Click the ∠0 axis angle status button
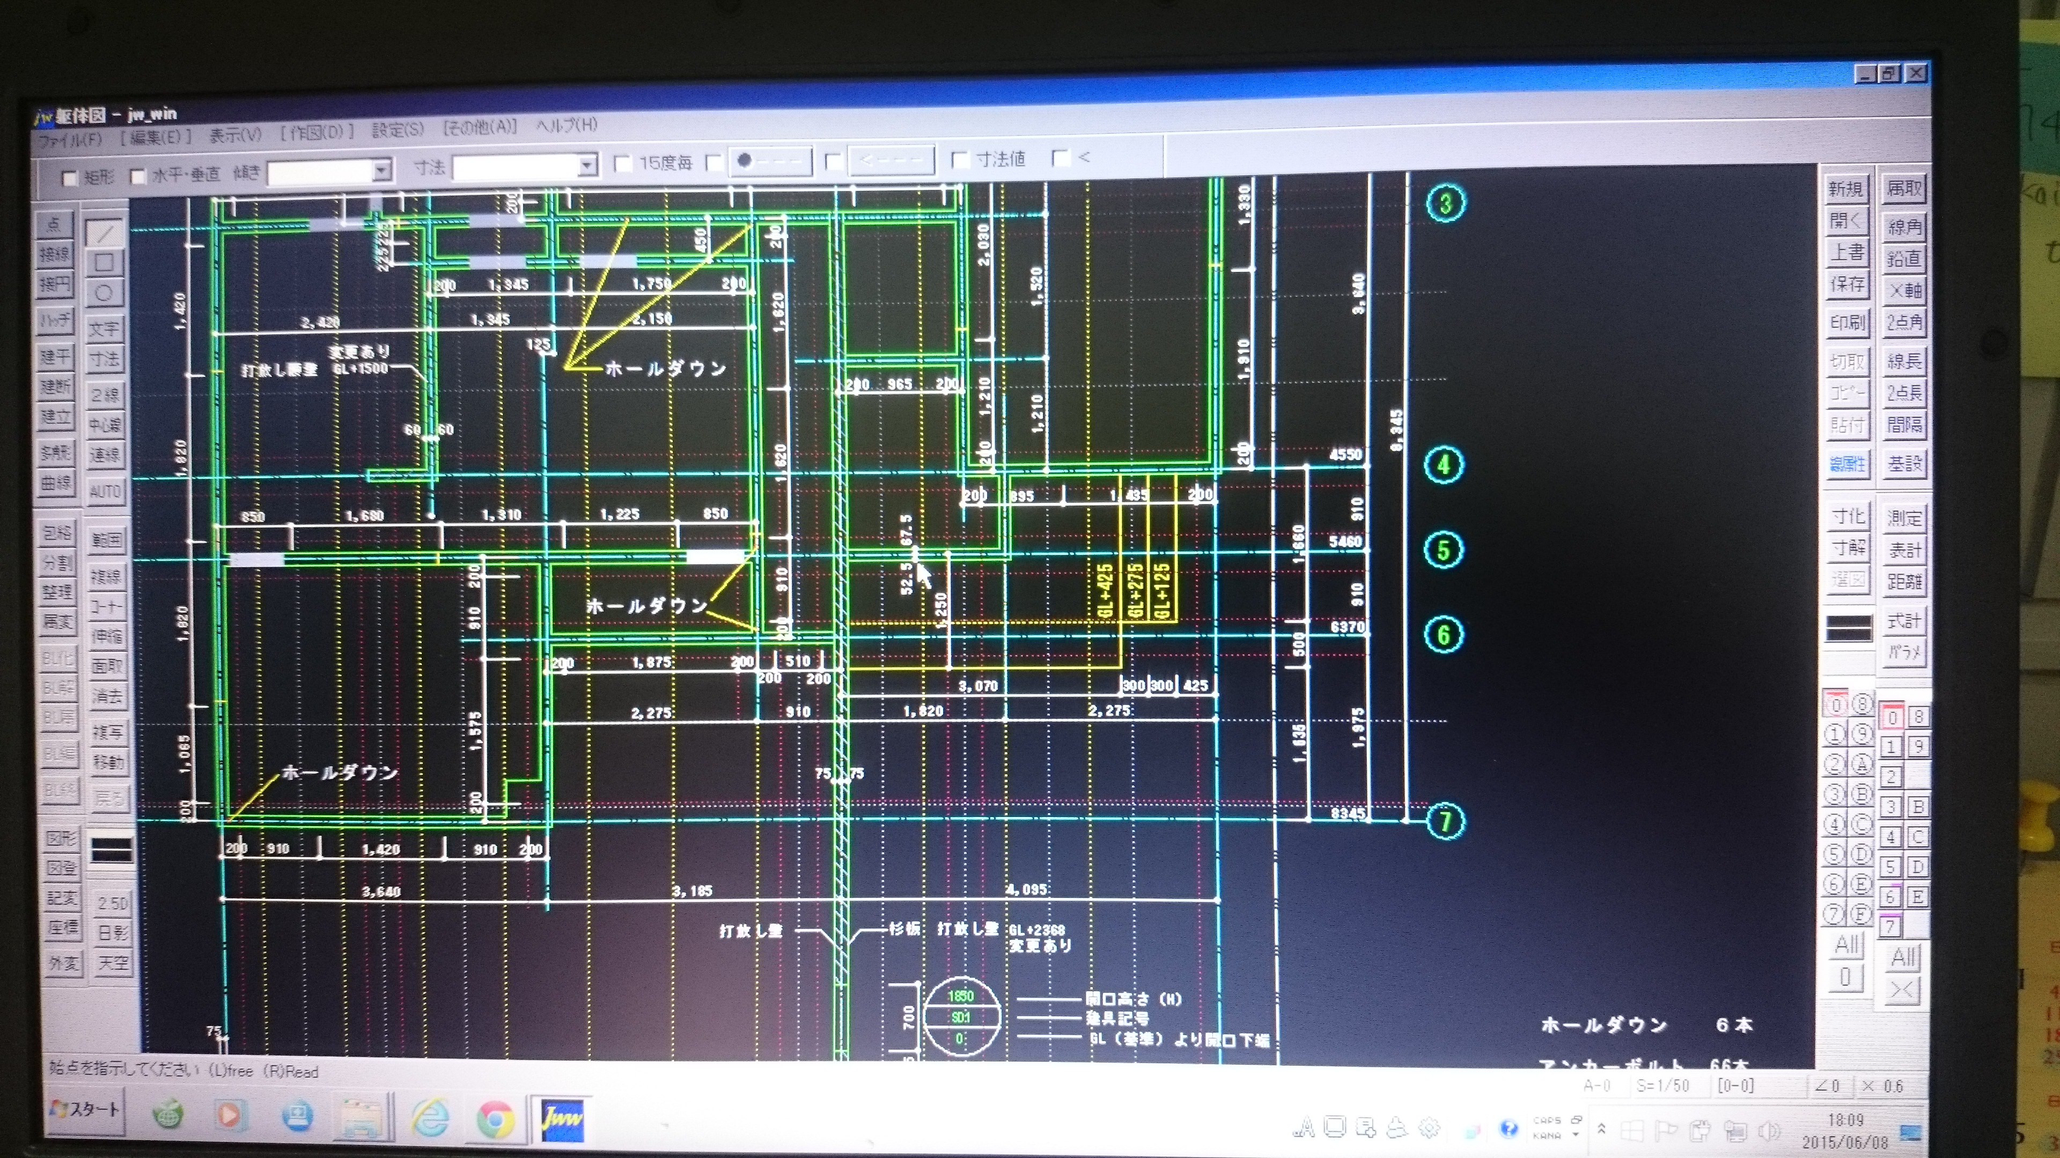 (1827, 1085)
